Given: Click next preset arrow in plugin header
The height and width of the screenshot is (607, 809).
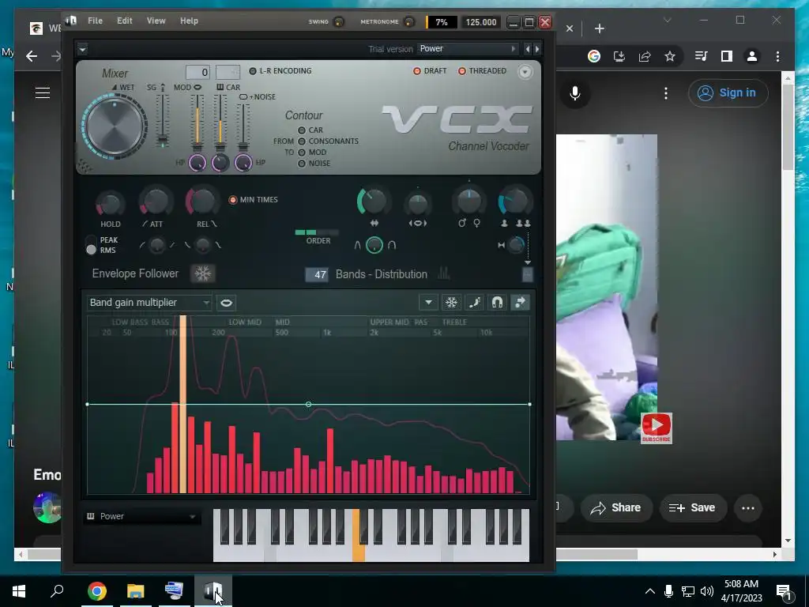Looking at the screenshot, I should pyautogui.click(x=537, y=48).
